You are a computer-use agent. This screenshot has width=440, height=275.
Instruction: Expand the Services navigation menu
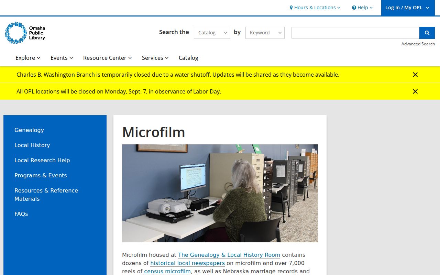pyautogui.click(x=155, y=58)
